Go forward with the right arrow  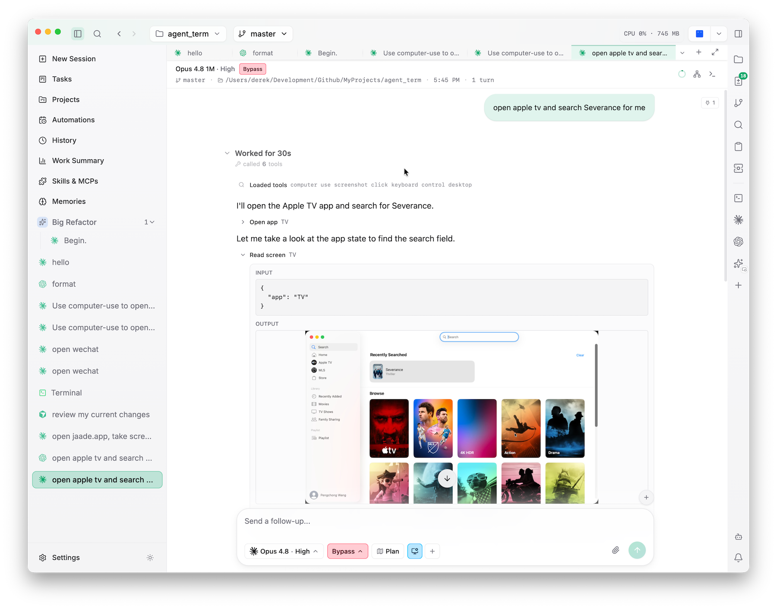[134, 34]
